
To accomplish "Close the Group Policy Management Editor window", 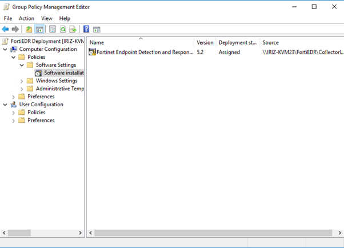I will pos(334,7).
